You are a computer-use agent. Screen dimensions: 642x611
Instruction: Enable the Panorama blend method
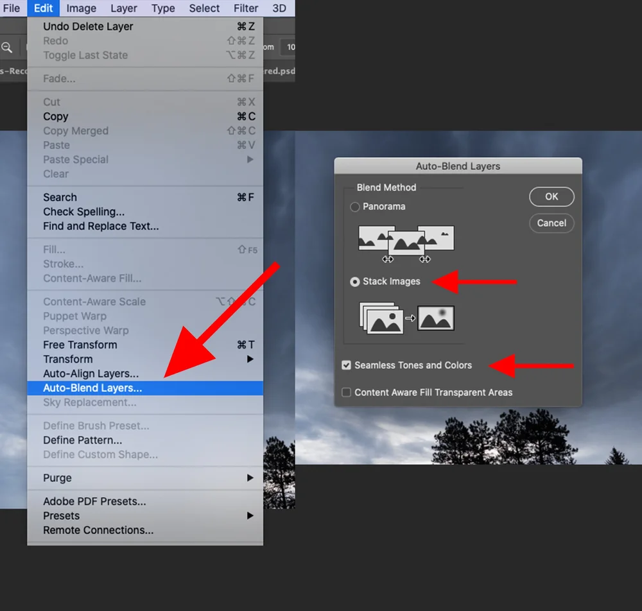click(x=354, y=207)
